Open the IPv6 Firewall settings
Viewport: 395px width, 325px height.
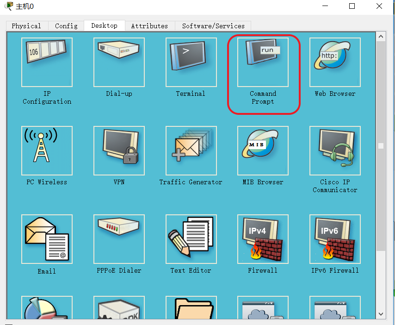335,239
